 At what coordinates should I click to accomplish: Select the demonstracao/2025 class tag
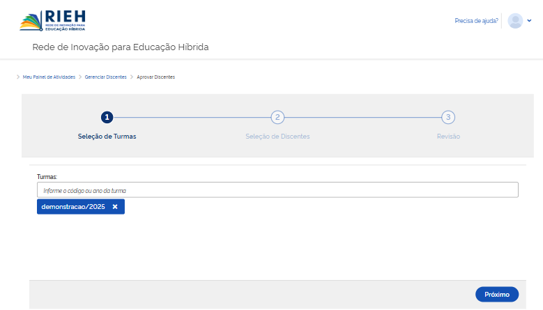73,207
